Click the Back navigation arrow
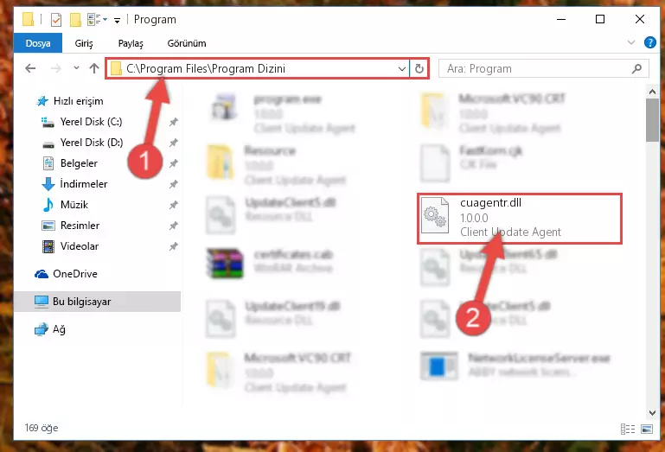The image size is (665, 452). [x=30, y=68]
